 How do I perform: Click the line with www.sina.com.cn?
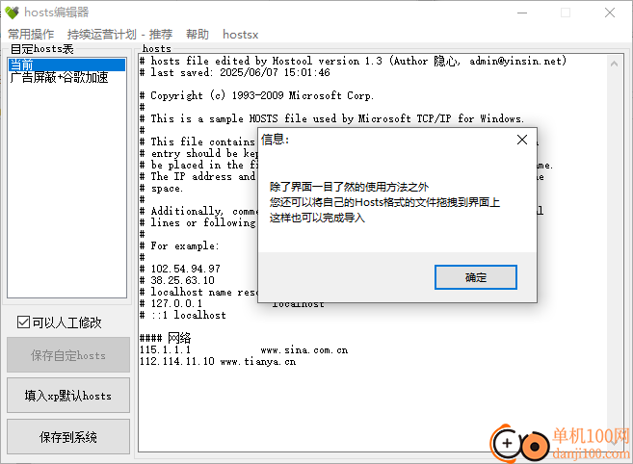tap(244, 349)
